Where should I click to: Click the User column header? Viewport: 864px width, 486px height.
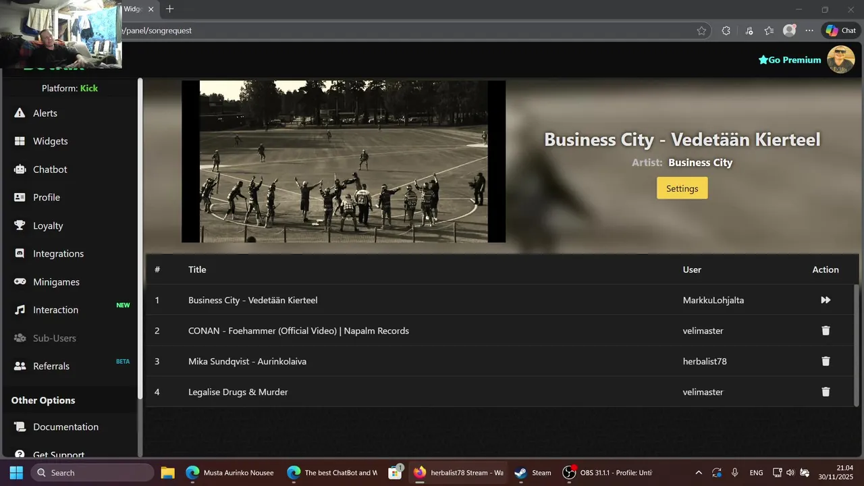692,269
